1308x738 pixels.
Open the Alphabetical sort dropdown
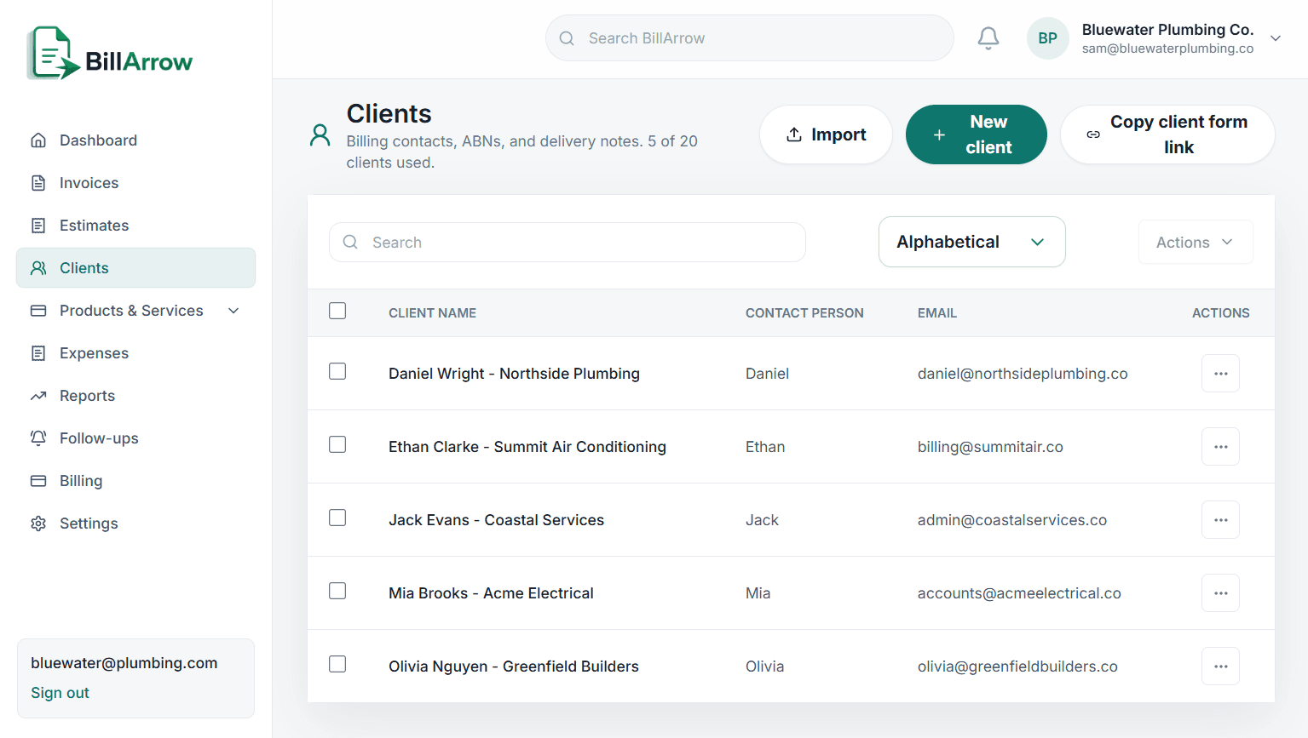[971, 242]
